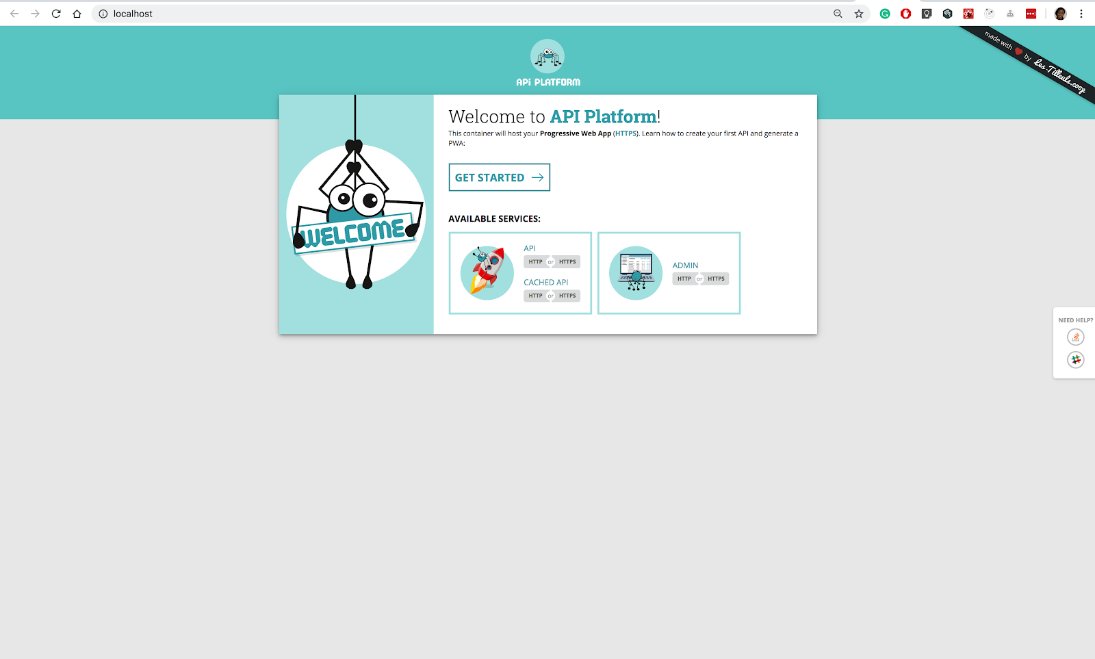The width and height of the screenshot is (1095, 659).
Task: Open the dark shield extension icon
Action: tap(927, 14)
